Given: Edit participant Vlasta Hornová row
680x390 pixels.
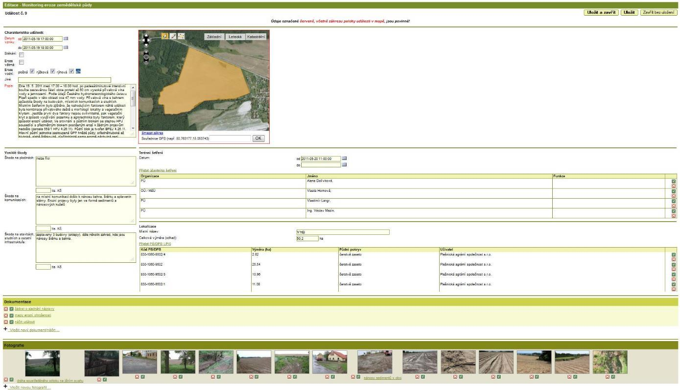Looking at the screenshot, I should (x=674, y=191).
